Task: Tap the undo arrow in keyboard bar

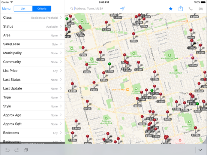Action: [7, 150]
